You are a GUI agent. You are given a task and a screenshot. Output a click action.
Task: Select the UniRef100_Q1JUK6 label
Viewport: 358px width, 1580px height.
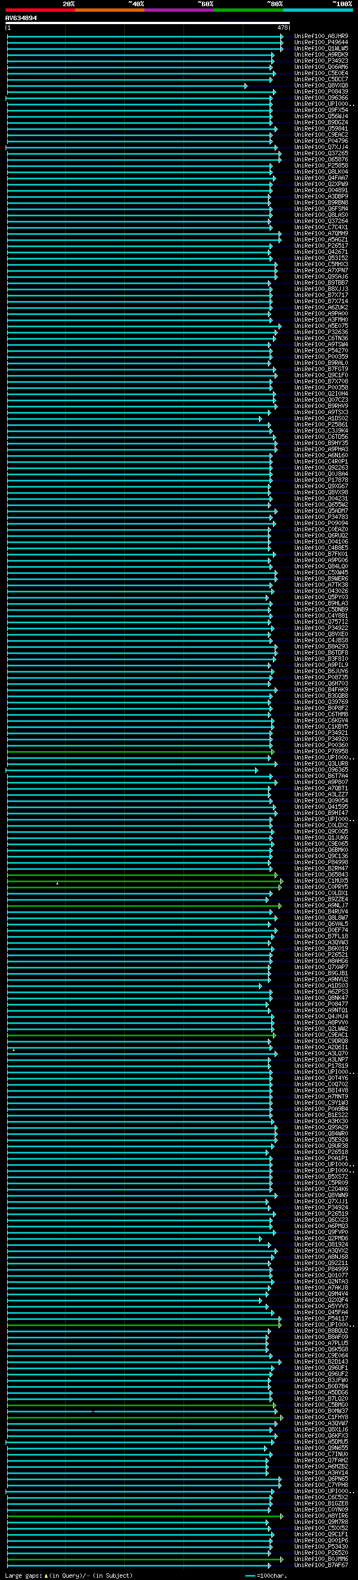321,837
